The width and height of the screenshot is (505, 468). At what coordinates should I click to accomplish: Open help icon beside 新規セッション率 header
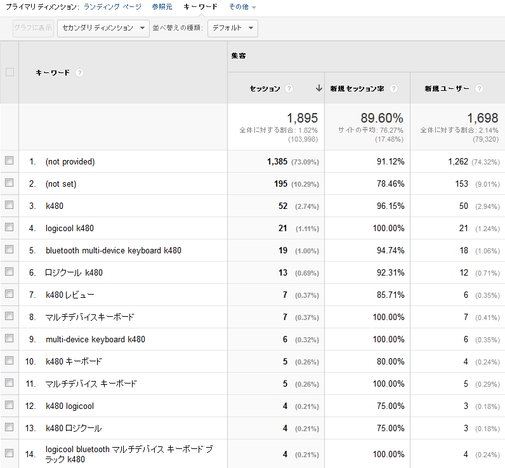393,89
